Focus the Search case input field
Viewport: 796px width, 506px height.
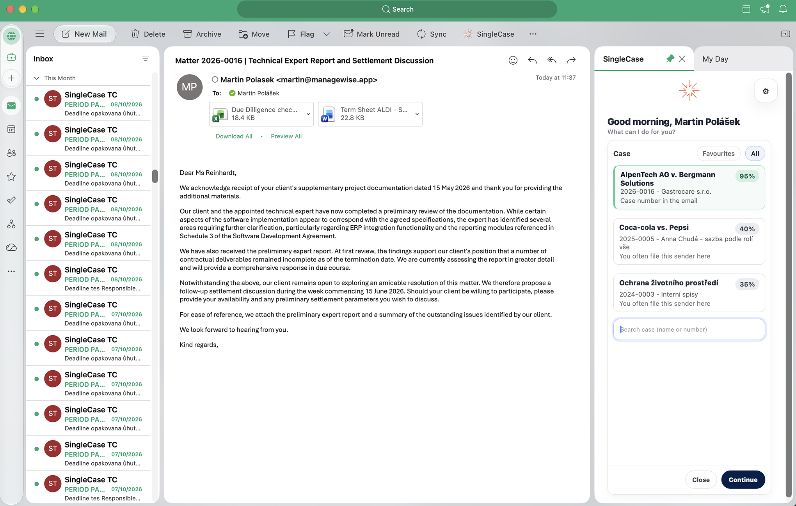[689, 329]
